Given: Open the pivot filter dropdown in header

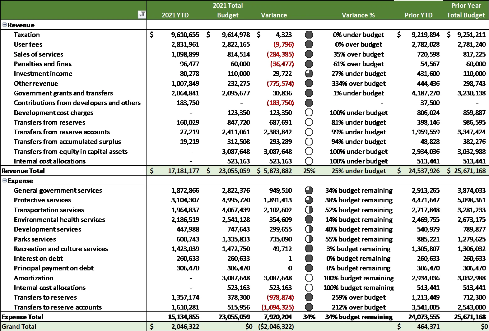Looking at the screenshot, I should click(x=142, y=15).
